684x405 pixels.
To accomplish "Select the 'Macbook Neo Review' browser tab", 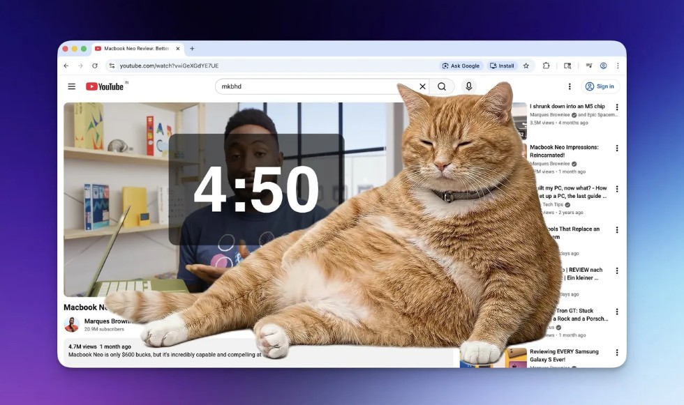I will click(133, 49).
